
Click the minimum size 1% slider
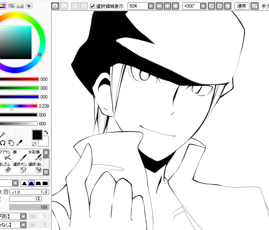coord(25,199)
